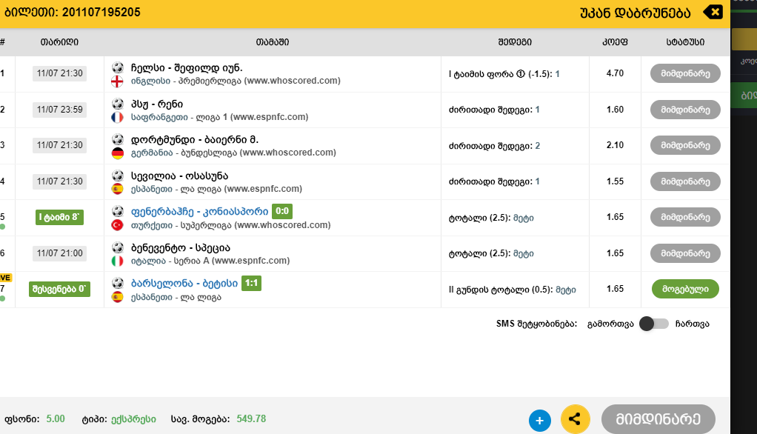This screenshot has height=434, width=757.
Task: Click მიმდინარე status for ფენერბაჰჩე row
Action: [685, 217]
